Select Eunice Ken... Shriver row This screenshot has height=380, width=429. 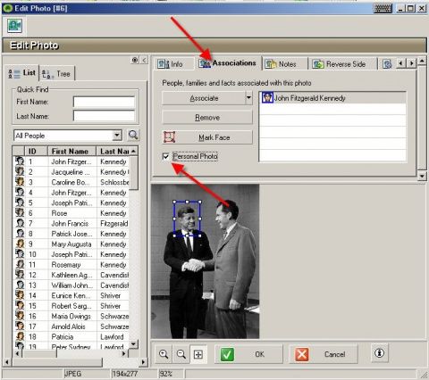pyautogui.click(x=71, y=295)
